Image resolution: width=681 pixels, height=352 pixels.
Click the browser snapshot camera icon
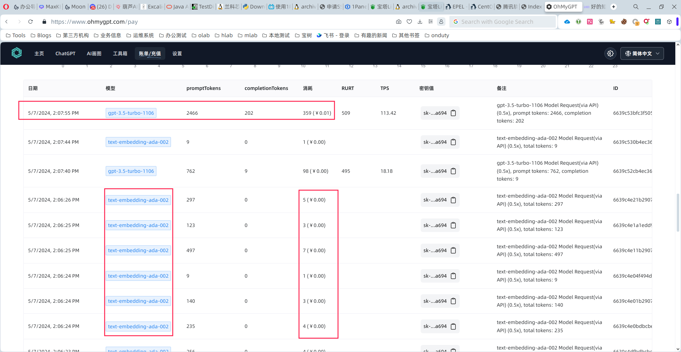pos(399,22)
